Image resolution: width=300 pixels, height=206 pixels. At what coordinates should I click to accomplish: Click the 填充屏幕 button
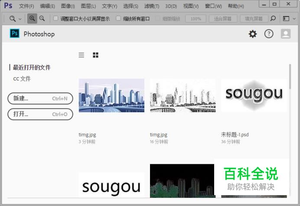[254, 19]
